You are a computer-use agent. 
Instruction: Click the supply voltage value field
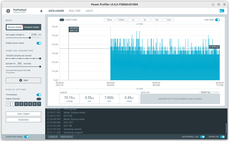[x=34, y=35]
